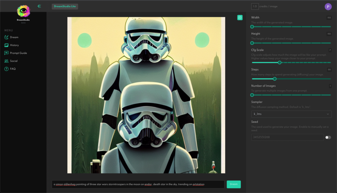Click the FAQ question mark icon
Screen dimensions: 337x193
pyautogui.click(x=6, y=69)
